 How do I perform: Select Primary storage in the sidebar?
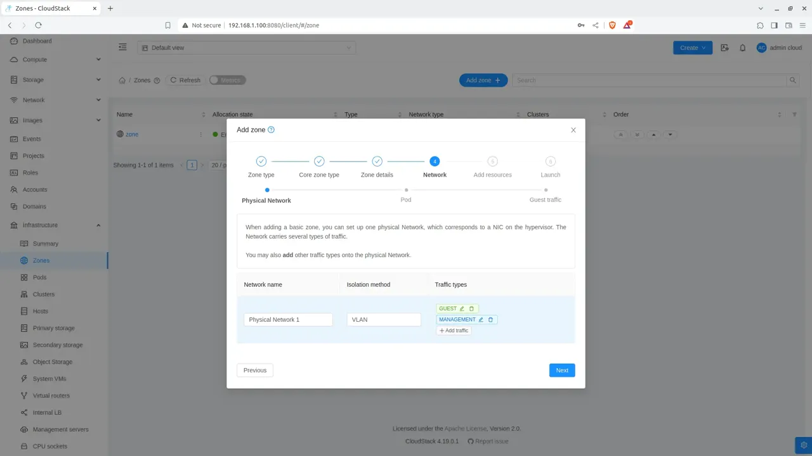pyautogui.click(x=54, y=328)
